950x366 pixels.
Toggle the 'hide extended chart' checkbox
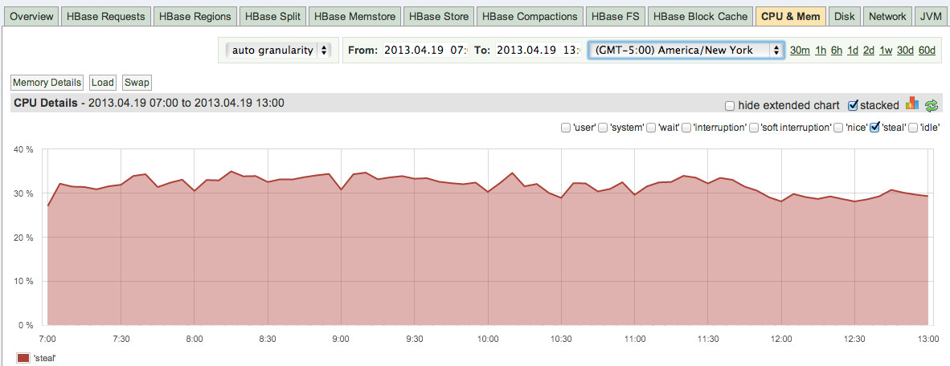pyautogui.click(x=730, y=105)
